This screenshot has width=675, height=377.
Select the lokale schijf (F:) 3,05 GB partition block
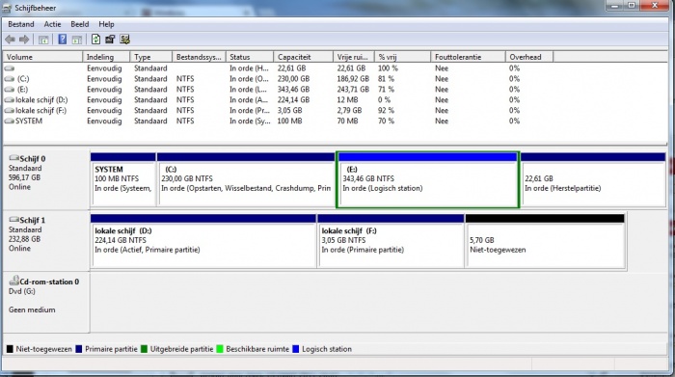pos(391,241)
